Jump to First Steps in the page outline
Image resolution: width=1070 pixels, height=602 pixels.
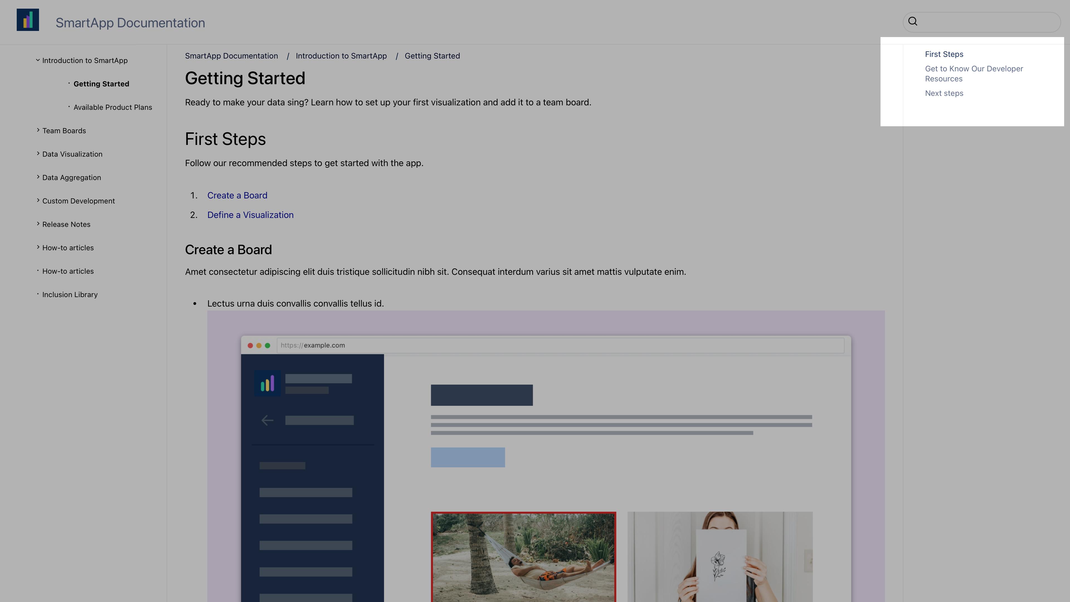pos(944,54)
